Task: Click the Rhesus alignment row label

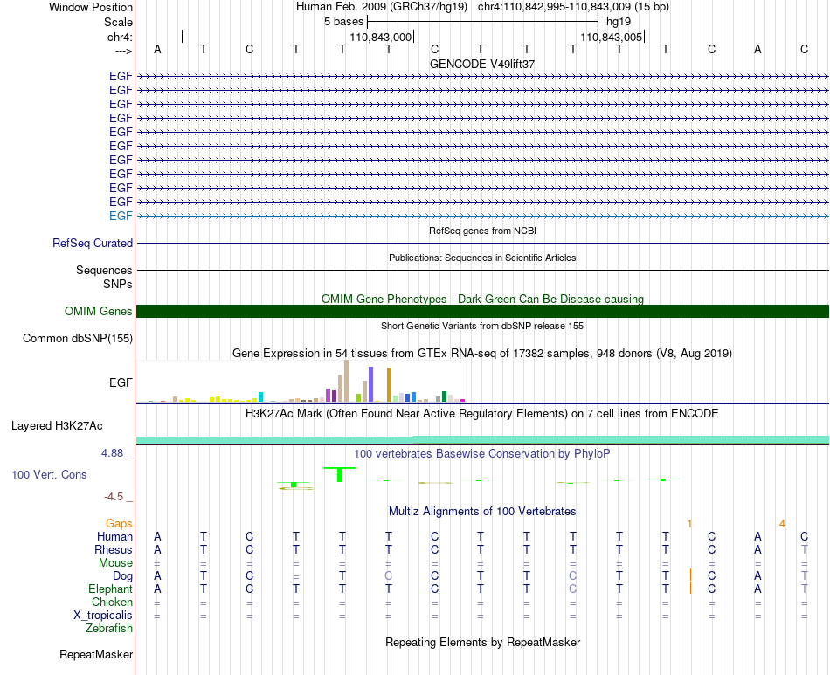Action: [114, 550]
